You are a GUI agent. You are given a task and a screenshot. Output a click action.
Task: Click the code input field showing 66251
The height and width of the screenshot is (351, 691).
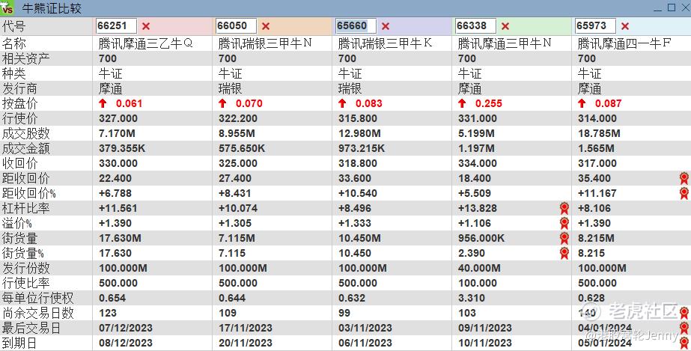pos(116,26)
